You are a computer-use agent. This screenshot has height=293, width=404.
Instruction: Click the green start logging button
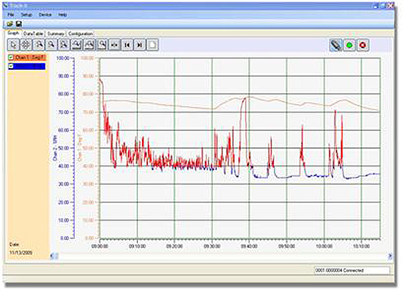349,44
